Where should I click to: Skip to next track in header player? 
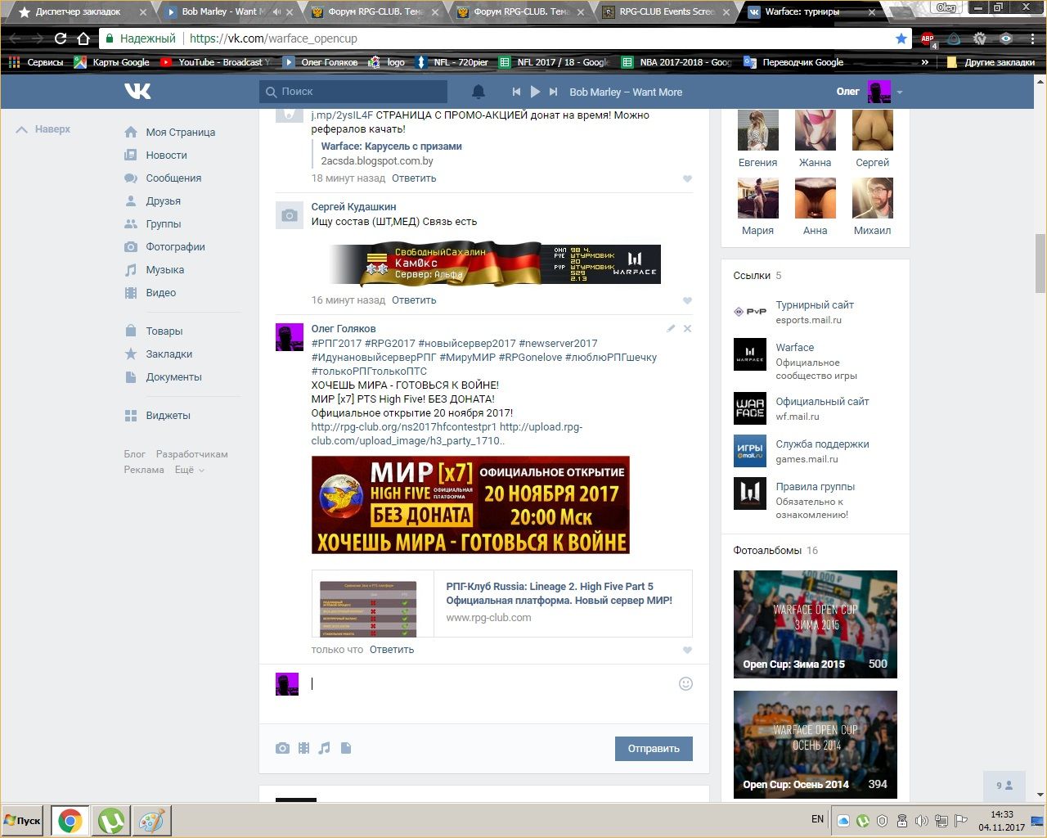[554, 92]
